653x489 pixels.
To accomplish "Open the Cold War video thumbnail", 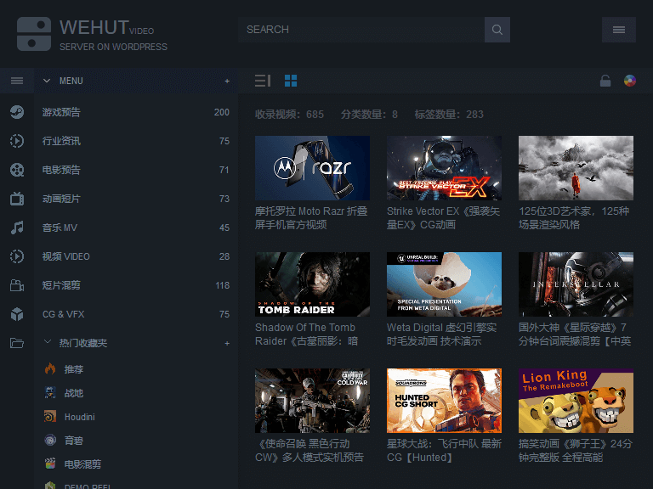I will pyautogui.click(x=312, y=401).
